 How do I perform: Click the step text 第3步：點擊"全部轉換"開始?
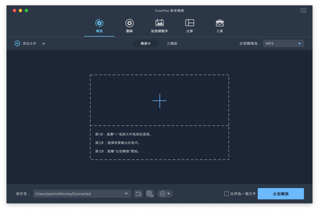(117, 152)
